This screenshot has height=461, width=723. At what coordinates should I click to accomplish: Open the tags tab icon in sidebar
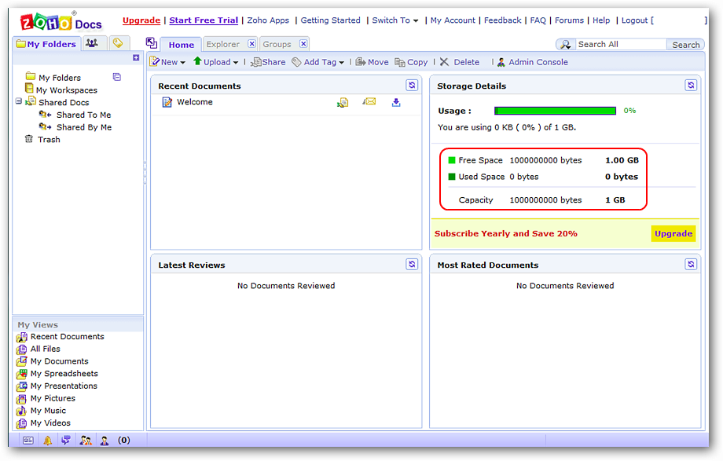pyautogui.click(x=118, y=43)
